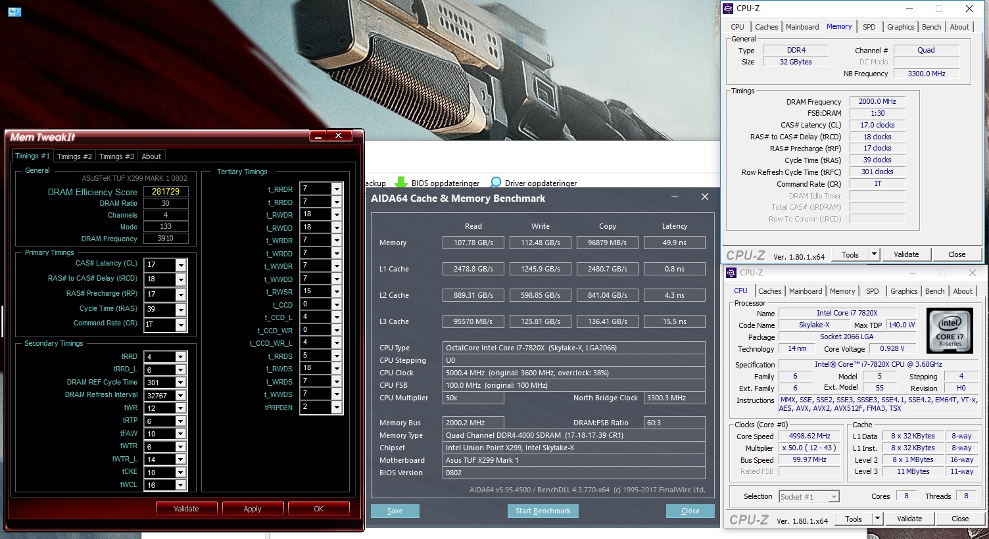Open the About tab in Mem TweakIt
Viewport: 989px width, 539px height.
tap(151, 156)
